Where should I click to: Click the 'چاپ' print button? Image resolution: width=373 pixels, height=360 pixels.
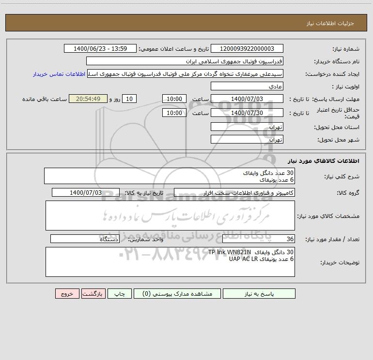tap(120, 294)
